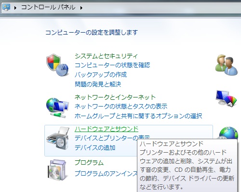Click コンピューターの状態を確認 link
The width and height of the screenshot is (241, 192).
pyautogui.click(x=112, y=65)
